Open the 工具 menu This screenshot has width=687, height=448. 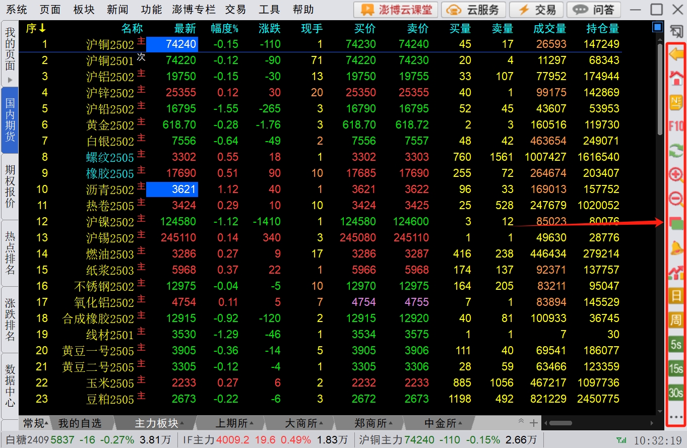click(x=269, y=10)
